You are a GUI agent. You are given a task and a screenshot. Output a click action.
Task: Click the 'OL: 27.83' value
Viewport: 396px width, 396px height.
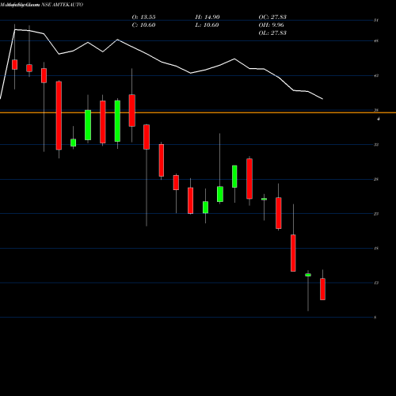tap(272, 33)
